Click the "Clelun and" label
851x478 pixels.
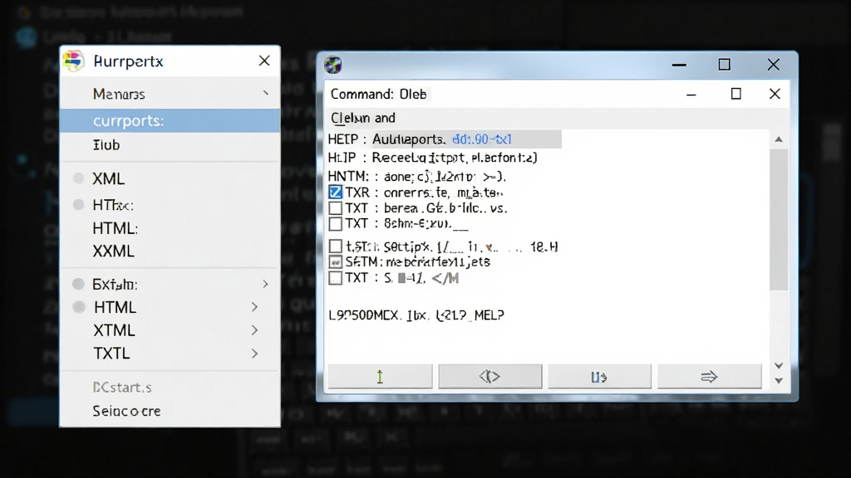click(363, 118)
